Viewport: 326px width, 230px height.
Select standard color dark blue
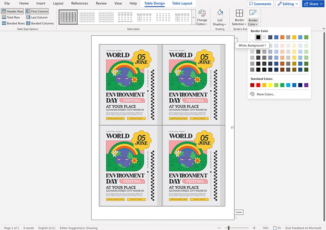(x=300, y=85)
